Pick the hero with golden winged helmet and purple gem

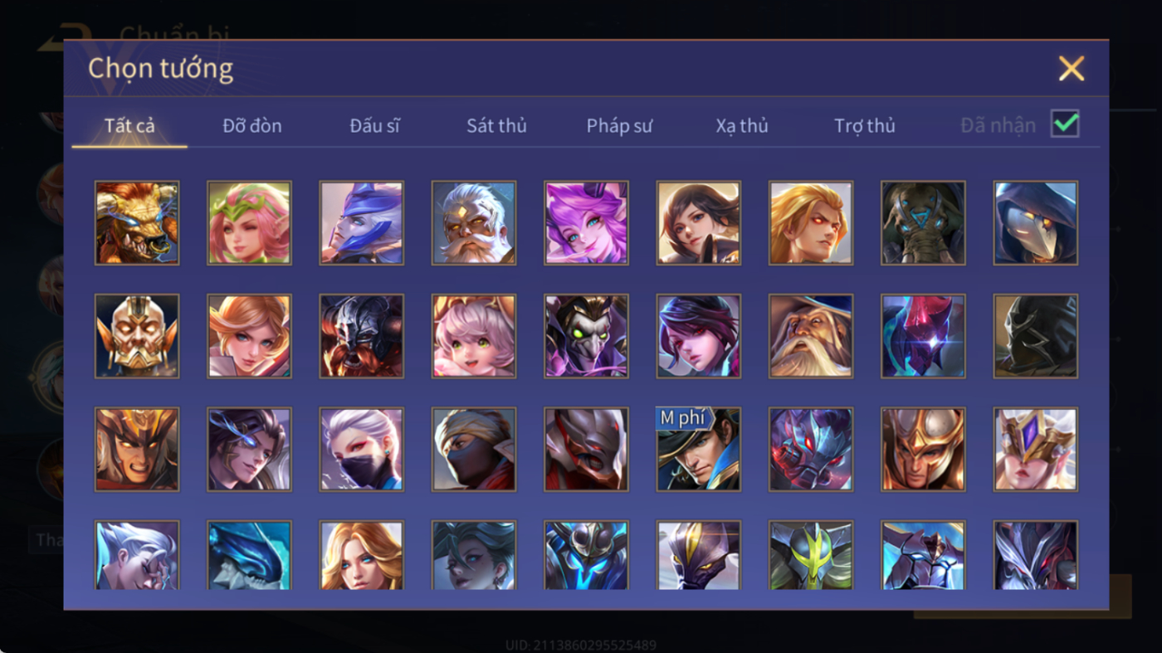pyautogui.click(x=1036, y=449)
